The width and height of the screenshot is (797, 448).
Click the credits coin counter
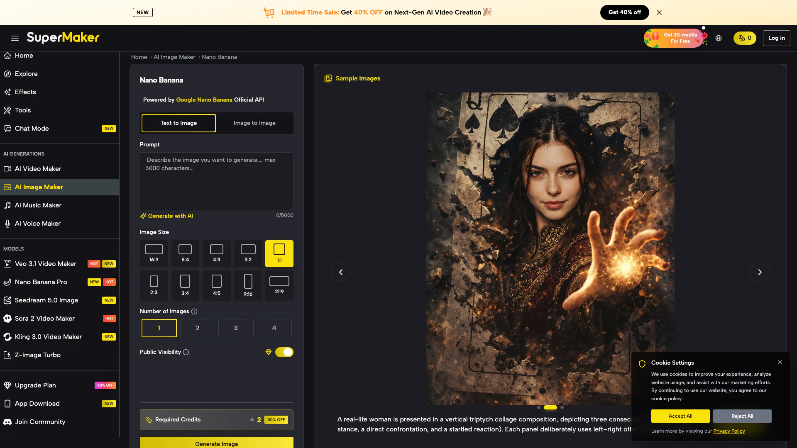[745, 38]
